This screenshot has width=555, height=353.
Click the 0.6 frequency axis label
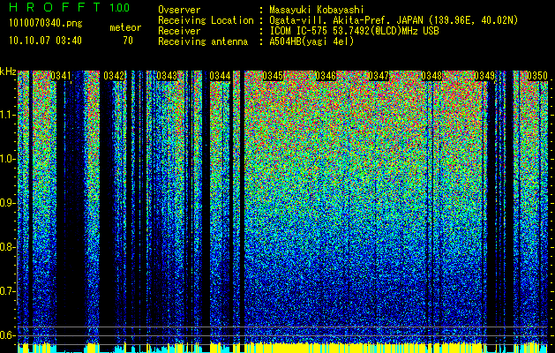[x=8, y=335]
